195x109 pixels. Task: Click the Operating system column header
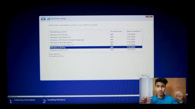(58, 32)
